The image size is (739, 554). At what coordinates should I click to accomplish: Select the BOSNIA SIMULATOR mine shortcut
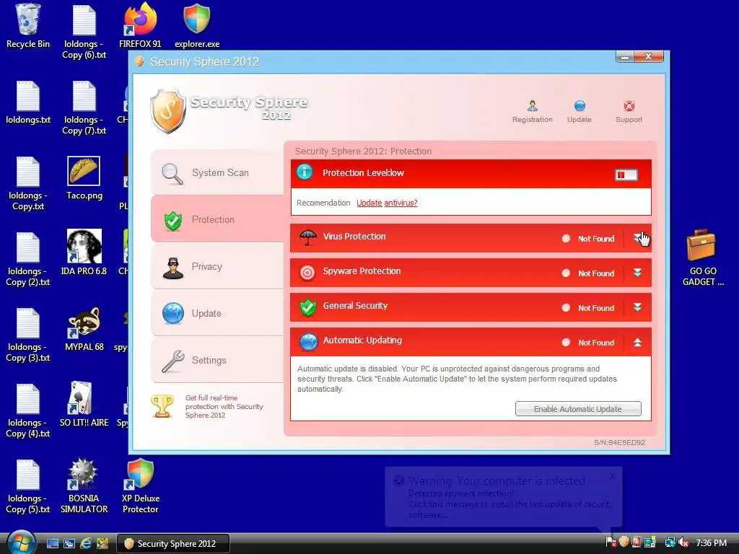click(84, 485)
